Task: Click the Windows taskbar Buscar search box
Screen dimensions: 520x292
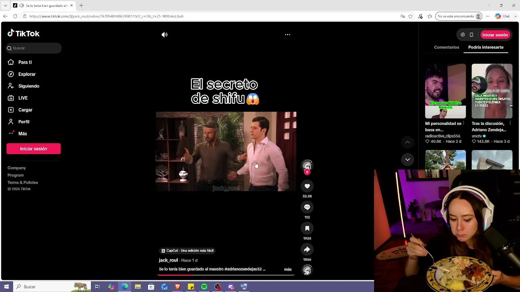Action: 52,287
